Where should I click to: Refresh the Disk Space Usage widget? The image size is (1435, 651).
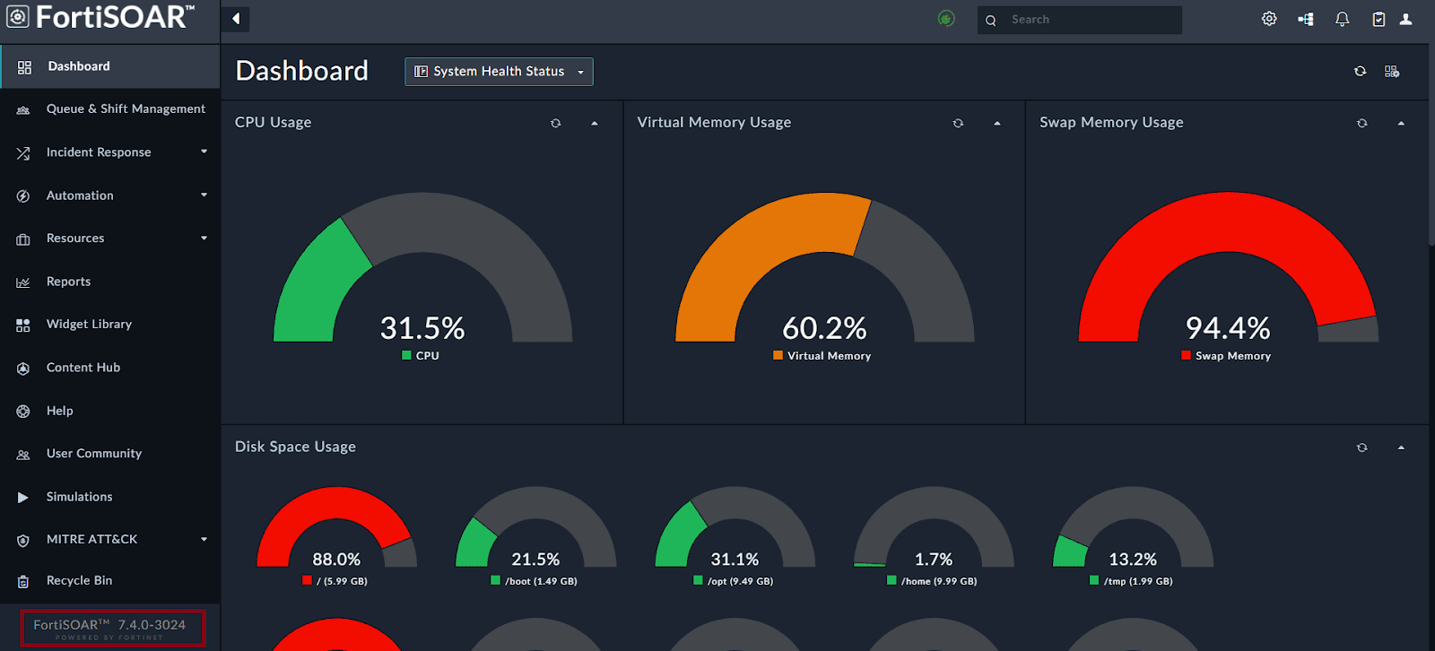coord(1362,447)
